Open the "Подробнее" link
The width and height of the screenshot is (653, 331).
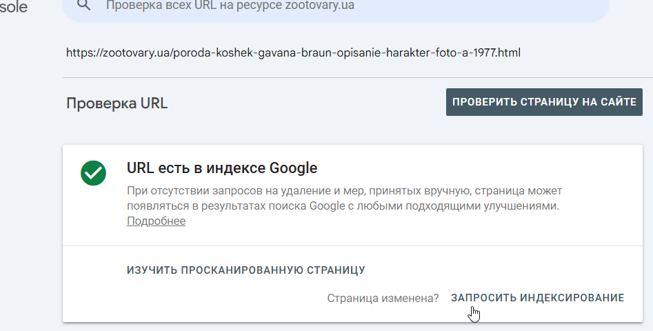tap(156, 221)
